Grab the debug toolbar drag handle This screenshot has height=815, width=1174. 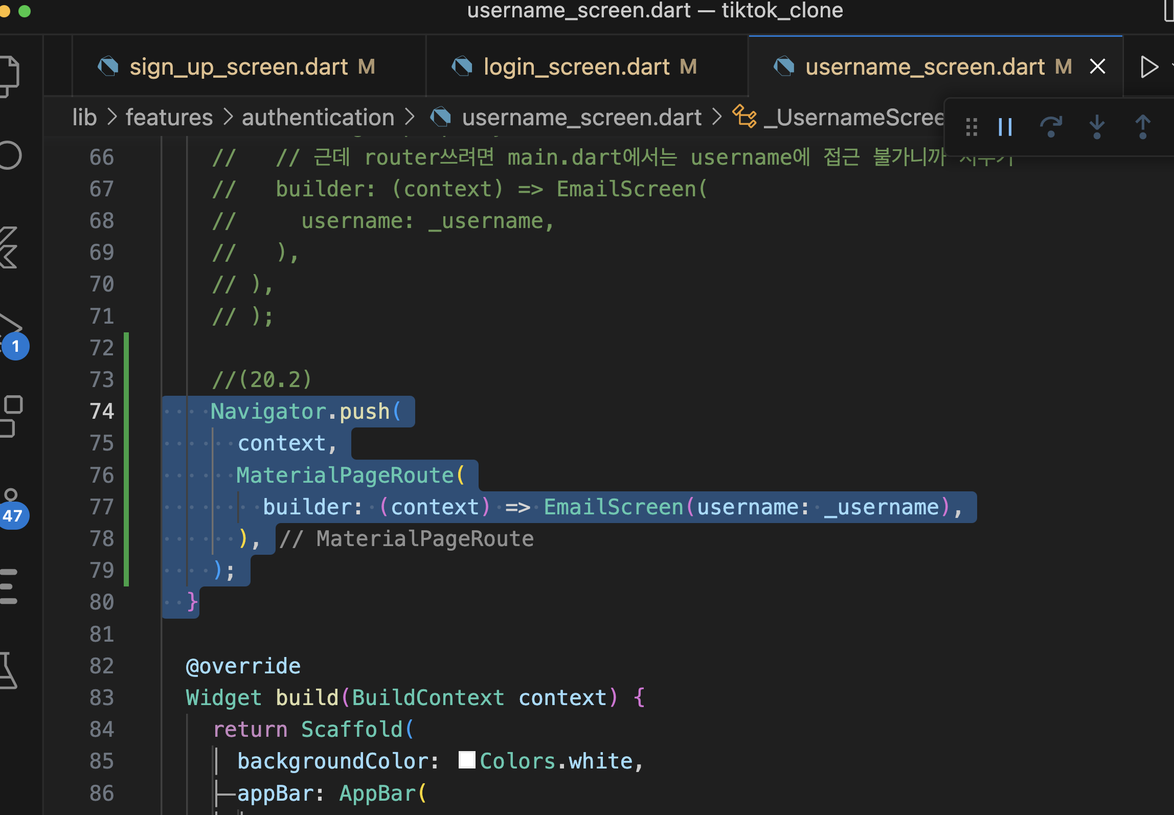pos(972,127)
